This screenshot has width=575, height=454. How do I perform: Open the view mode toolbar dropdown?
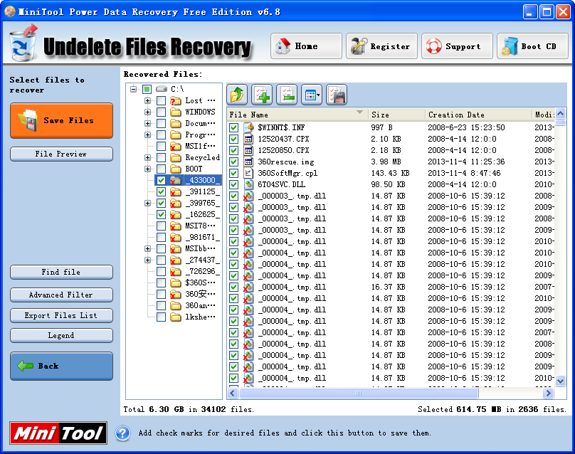click(312, 95)
